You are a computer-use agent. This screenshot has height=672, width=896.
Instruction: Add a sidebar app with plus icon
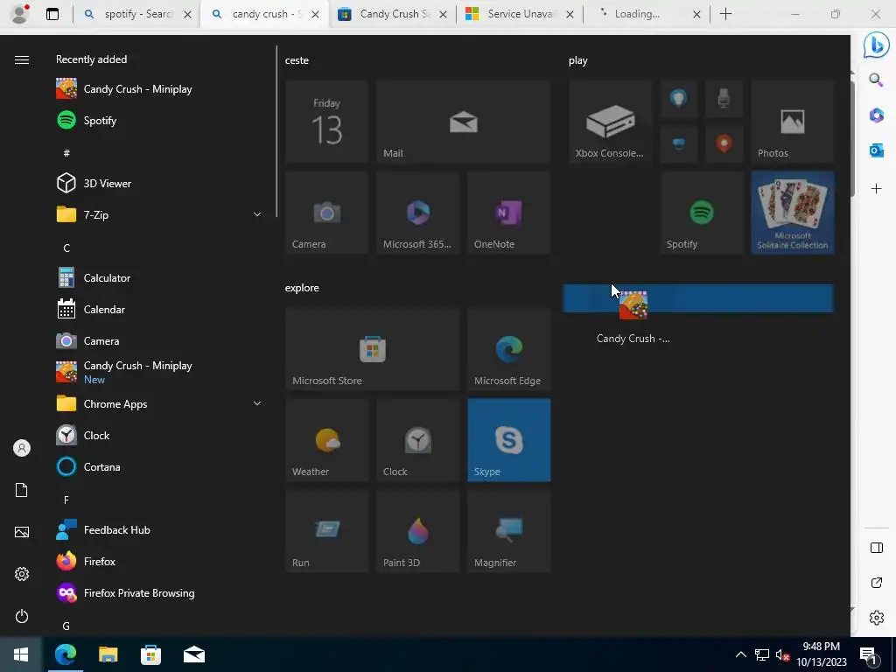tap(876, 189)
